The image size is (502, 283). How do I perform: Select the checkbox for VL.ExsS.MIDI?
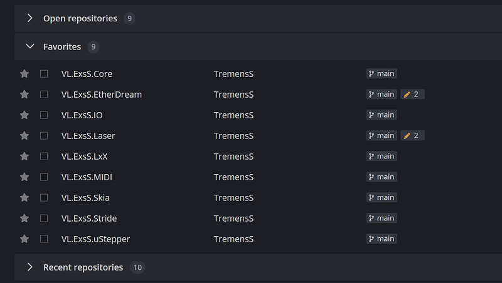click(44, 177)
